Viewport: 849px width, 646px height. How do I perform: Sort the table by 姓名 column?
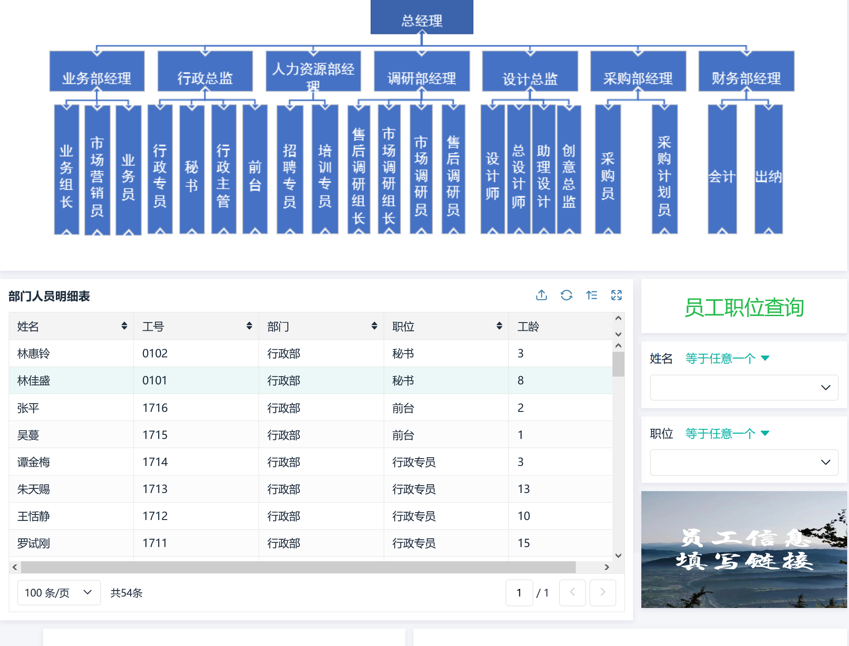(124, 326)
